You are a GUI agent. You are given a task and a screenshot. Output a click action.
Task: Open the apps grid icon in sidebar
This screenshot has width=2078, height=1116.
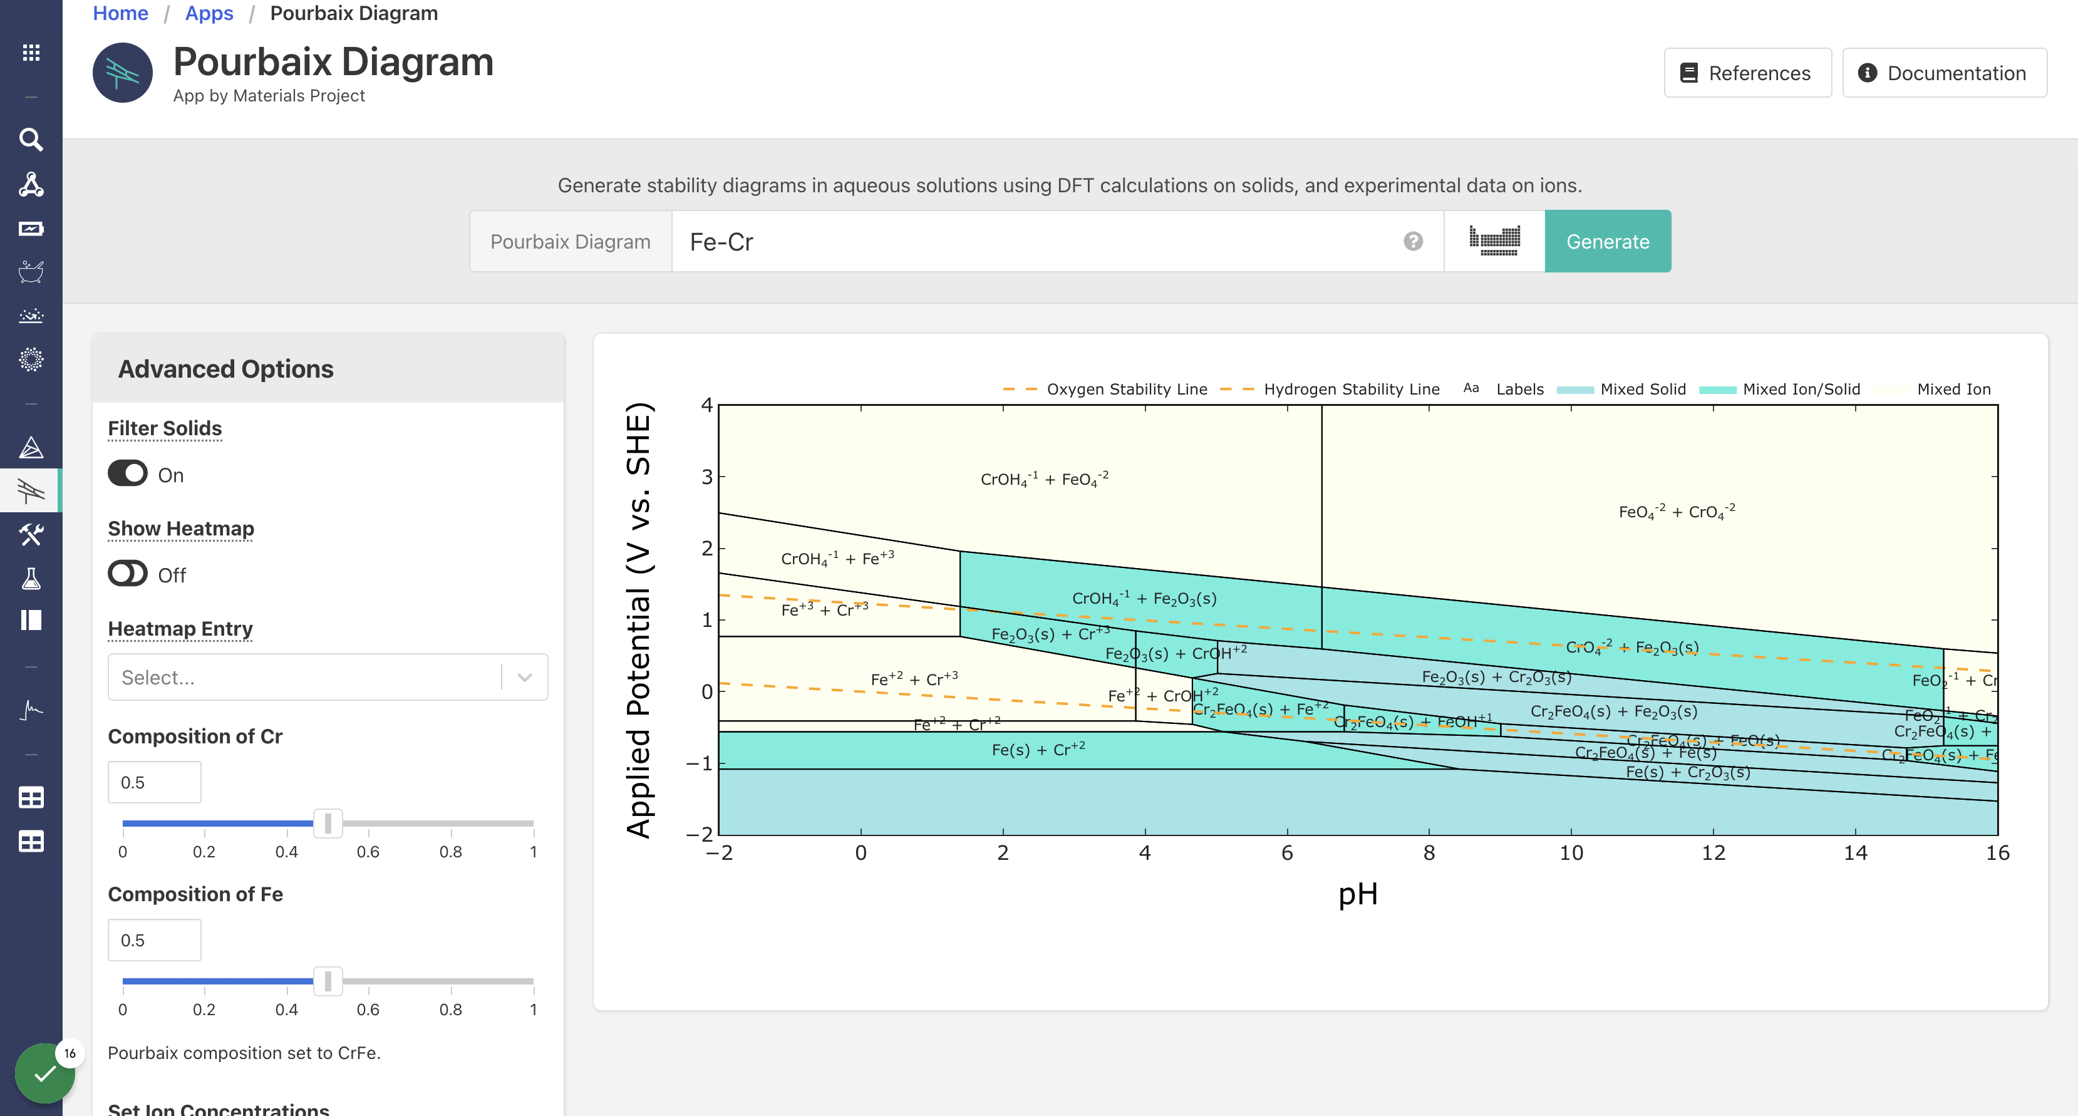(31, 53)
